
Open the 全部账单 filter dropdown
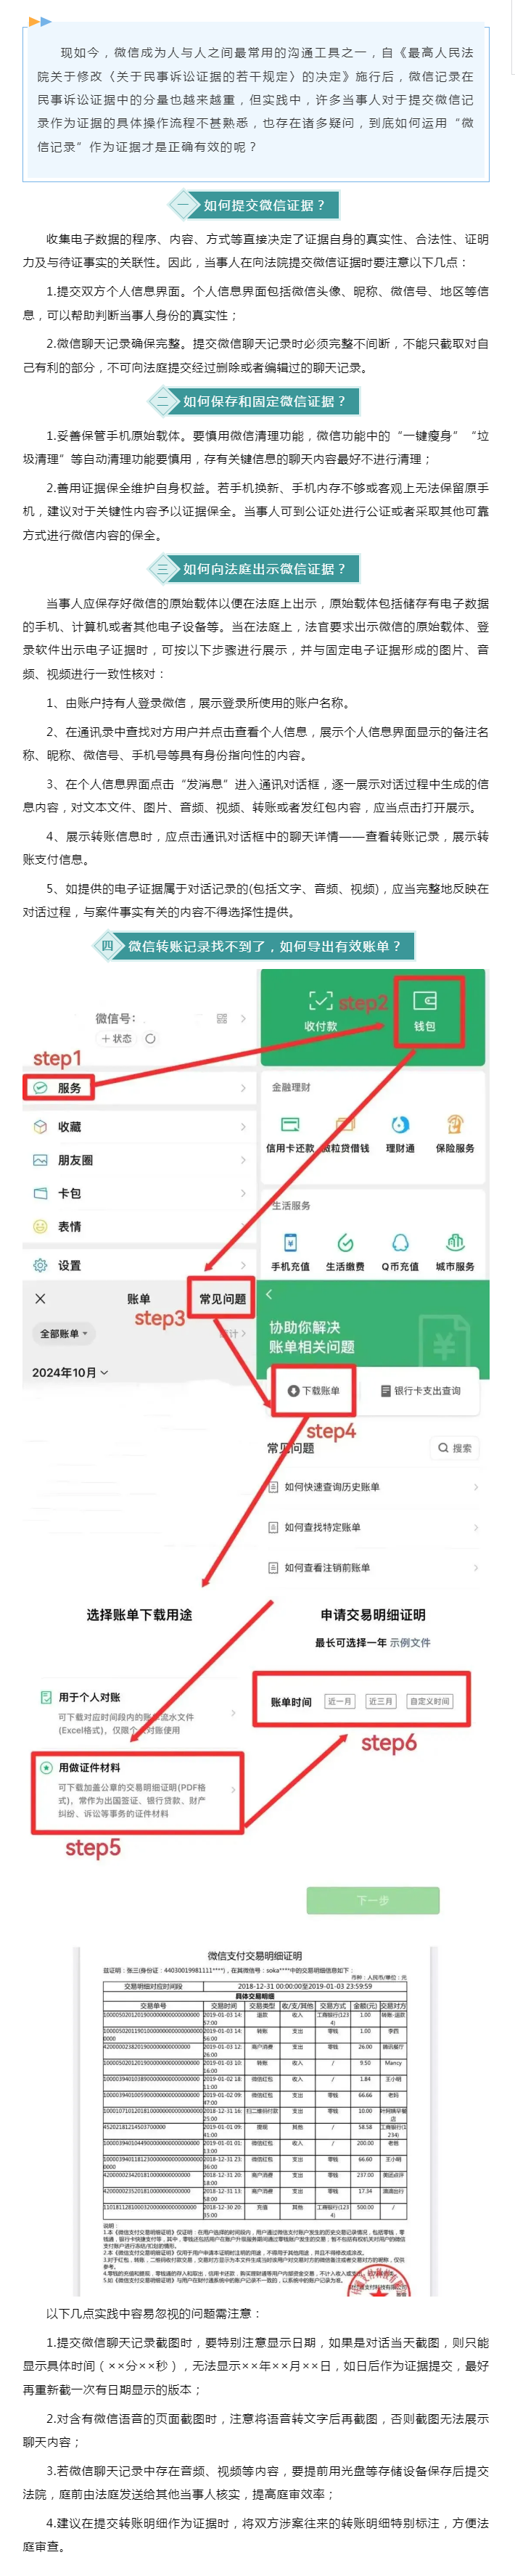63,1333
